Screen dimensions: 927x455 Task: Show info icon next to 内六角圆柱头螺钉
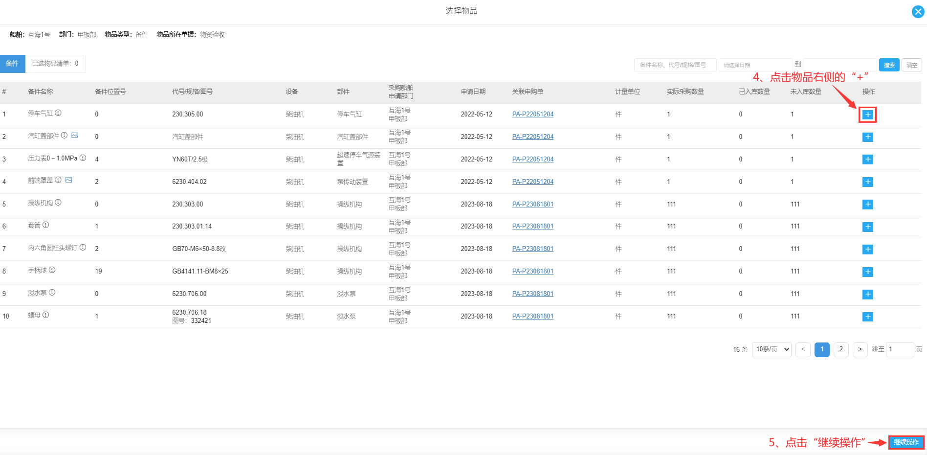83,247
